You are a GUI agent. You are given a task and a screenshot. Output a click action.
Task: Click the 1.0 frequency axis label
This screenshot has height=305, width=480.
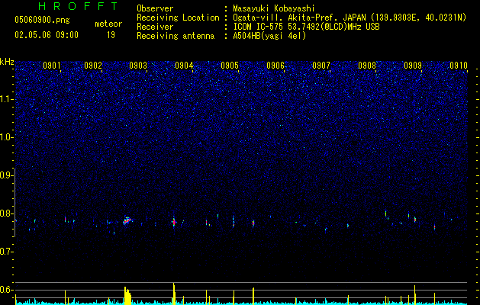[x=7, y=137]
